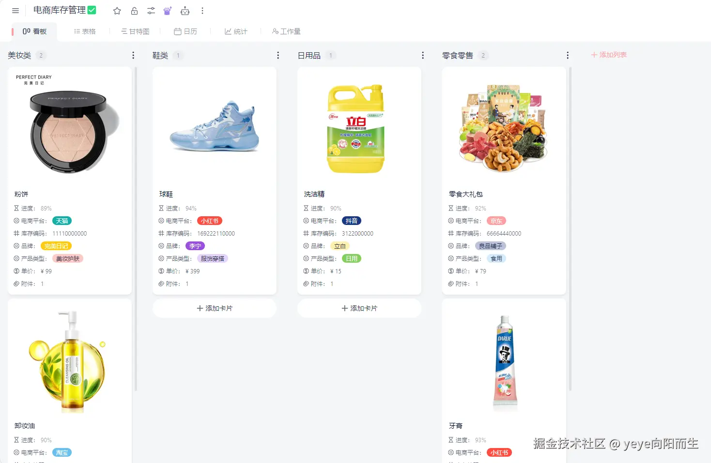Screen dimensions: 711x463
Task: Switch to 看板 view tab
Action: point(34,31)
